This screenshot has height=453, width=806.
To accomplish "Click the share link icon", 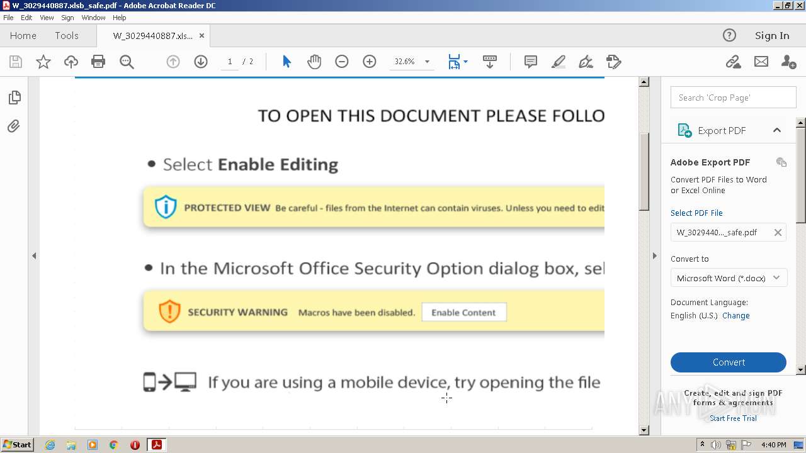I will 733,62.
